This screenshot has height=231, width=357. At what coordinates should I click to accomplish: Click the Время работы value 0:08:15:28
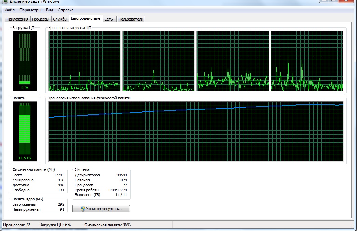pyautogui.click(x=118, y=190)
